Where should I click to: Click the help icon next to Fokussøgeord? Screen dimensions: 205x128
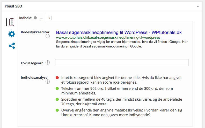[48, 62]
